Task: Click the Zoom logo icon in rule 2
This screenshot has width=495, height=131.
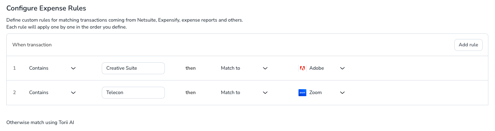Action: click(302, 93)
